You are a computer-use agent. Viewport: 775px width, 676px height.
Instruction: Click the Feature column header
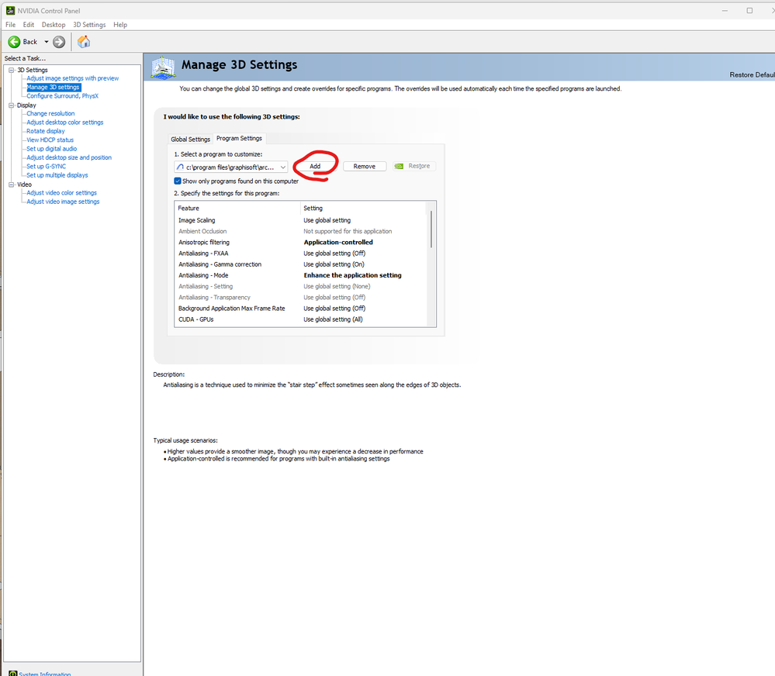coord(237,209)
